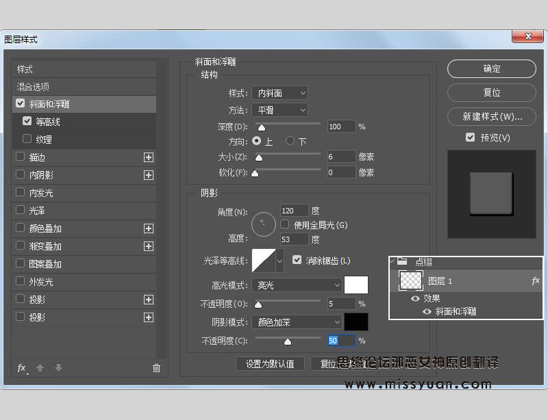The image size is (548, 420).
Task: Click the 点缀 folder icon in layers panel
Action: pyautogui.click(x=401, y=261)
